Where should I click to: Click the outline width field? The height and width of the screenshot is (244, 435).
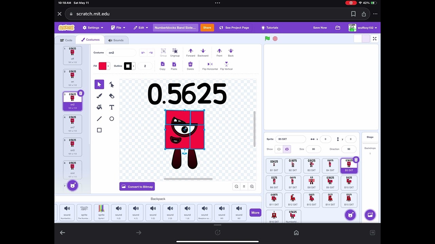tap(145, 66)
